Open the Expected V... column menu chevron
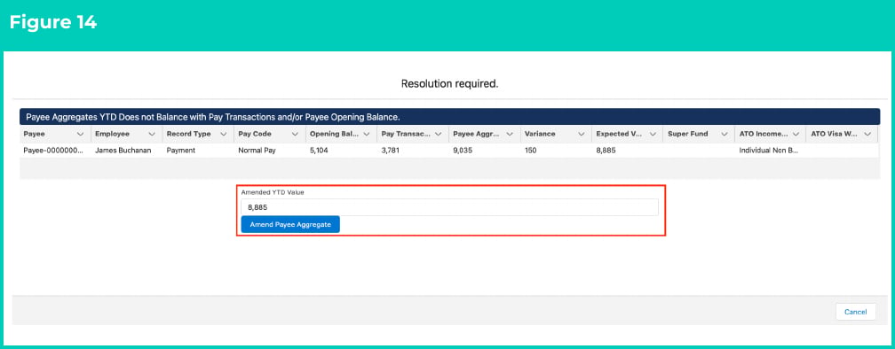 (653, 135)
